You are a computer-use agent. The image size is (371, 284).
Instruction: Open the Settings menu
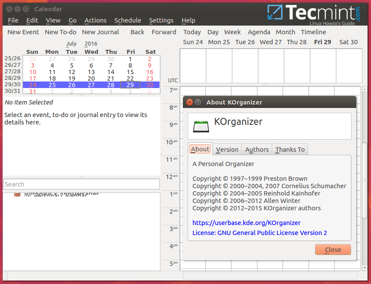pyautogui.click(x=161, y=20)
